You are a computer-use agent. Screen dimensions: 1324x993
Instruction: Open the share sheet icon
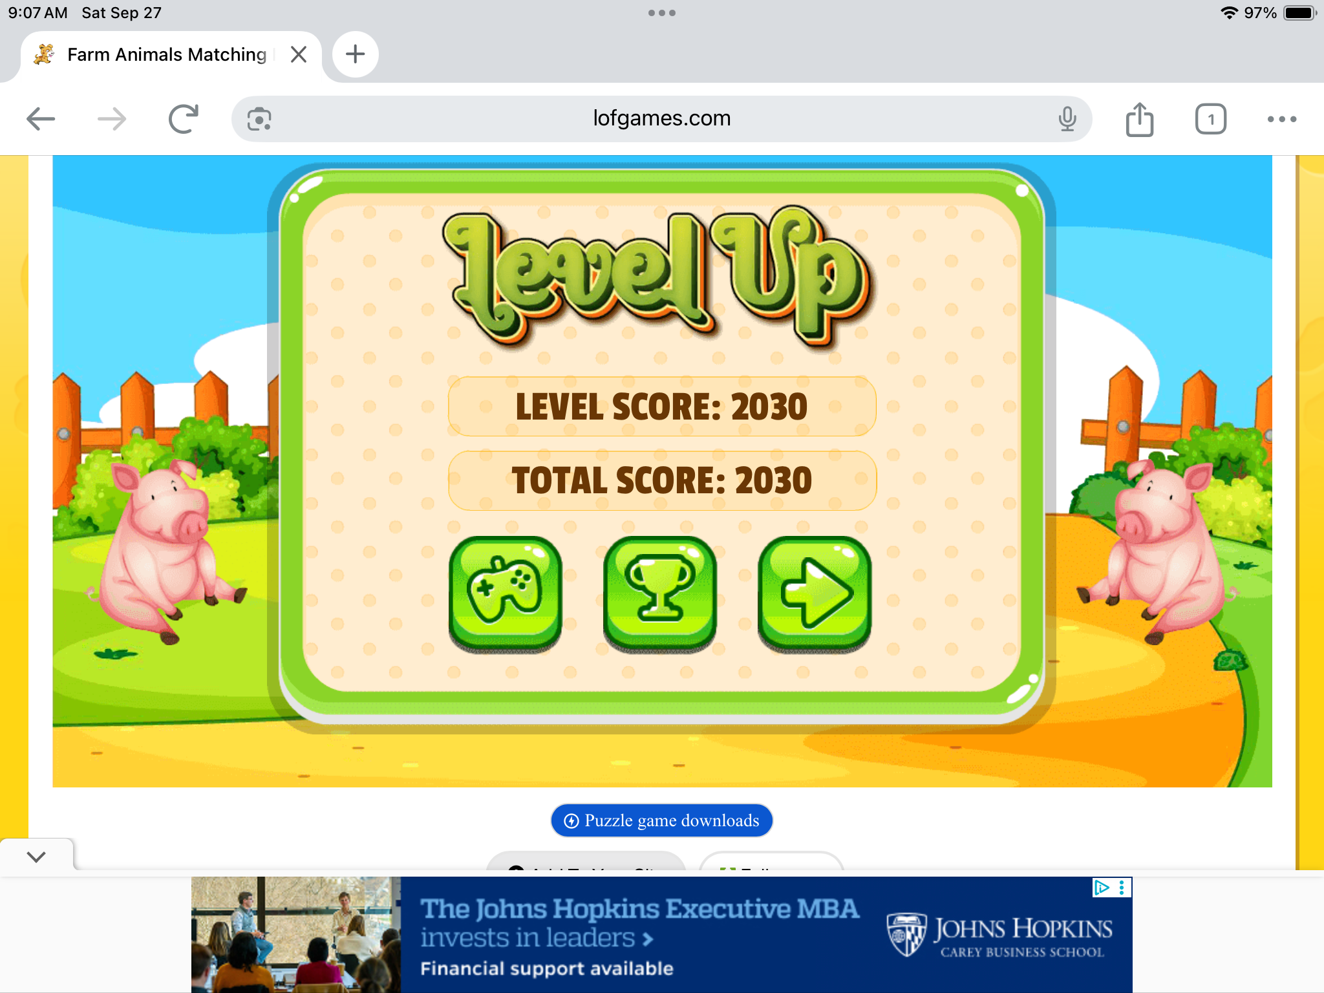[1139, 119]
